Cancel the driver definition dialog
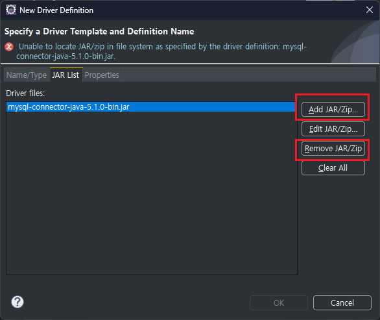The width and height of the screenshot is (380, 320). tap(342, 302)
